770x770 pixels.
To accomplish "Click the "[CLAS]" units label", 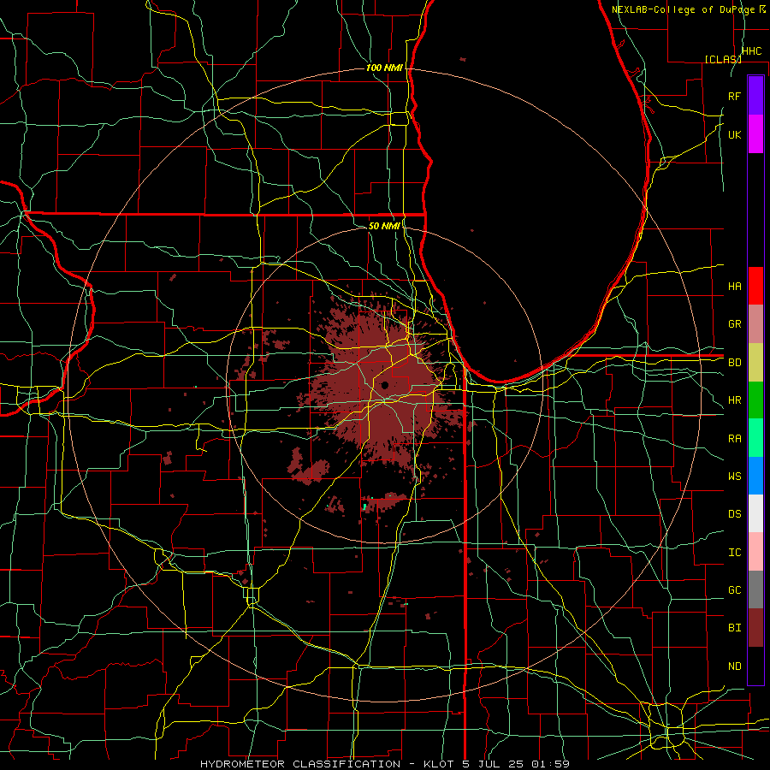I will pyautogui.click(x=723, y=59).
